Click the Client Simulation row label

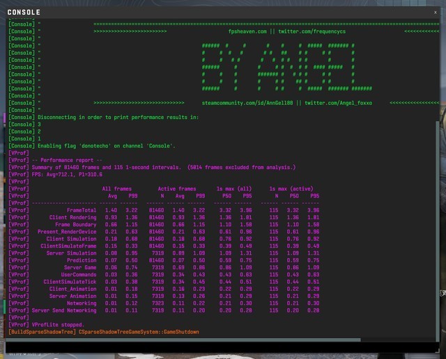[71, 239]
